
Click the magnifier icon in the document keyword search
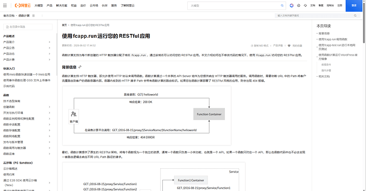tap(355, 15)
